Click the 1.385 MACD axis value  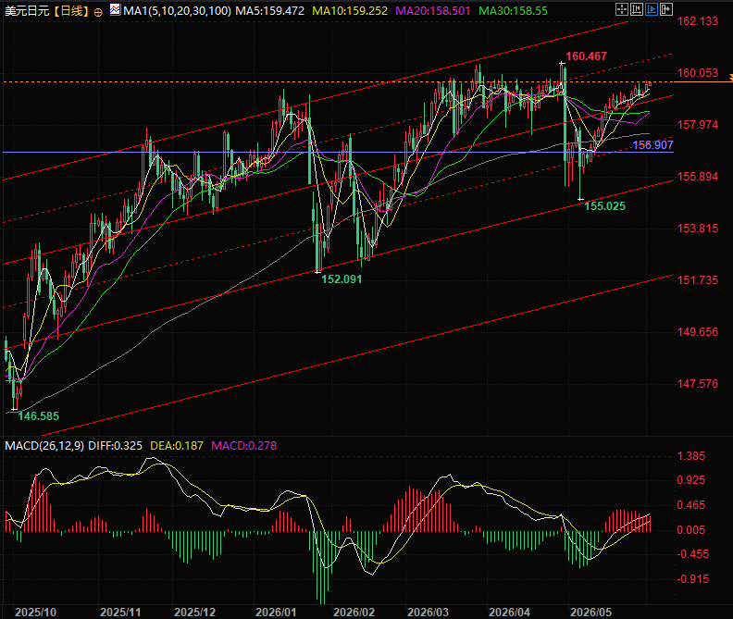coord(691,456)
